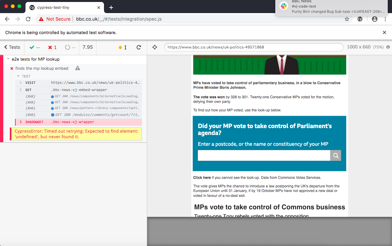Click the passed tests checkmark counter

click(x=35, y=47)
